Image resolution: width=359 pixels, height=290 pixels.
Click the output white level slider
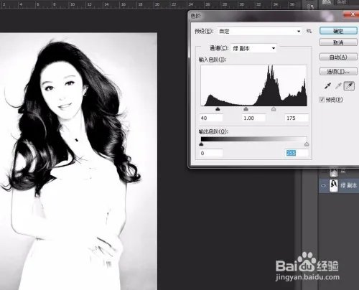pyautogui.click(x=307, y=144)
